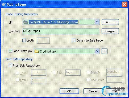129x98 pixels.
Task: Check Clone into Bare Repo
Action: click(x=73, y=40)
